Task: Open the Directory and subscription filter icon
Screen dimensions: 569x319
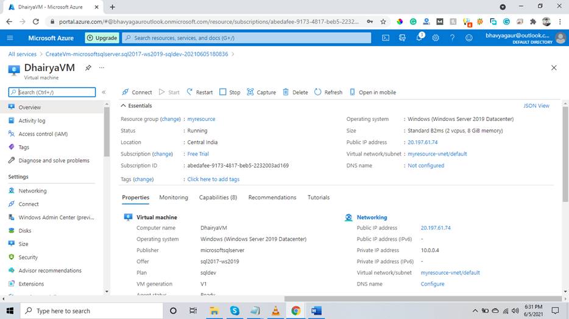Action: click(402, 38)
